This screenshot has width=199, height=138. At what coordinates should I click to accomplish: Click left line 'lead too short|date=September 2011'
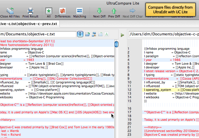click(57, 41)
